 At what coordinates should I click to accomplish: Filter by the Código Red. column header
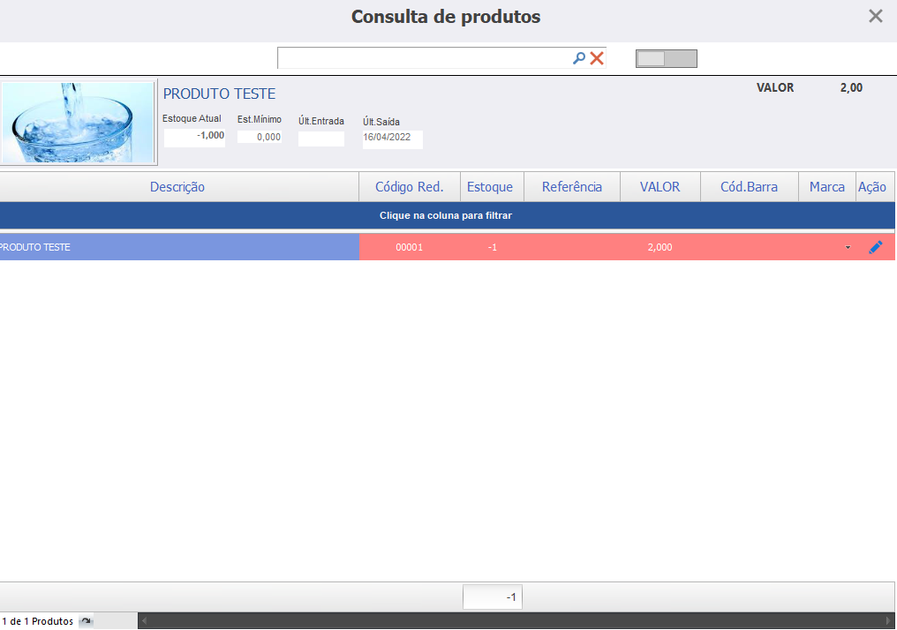[x=410, y=187]
